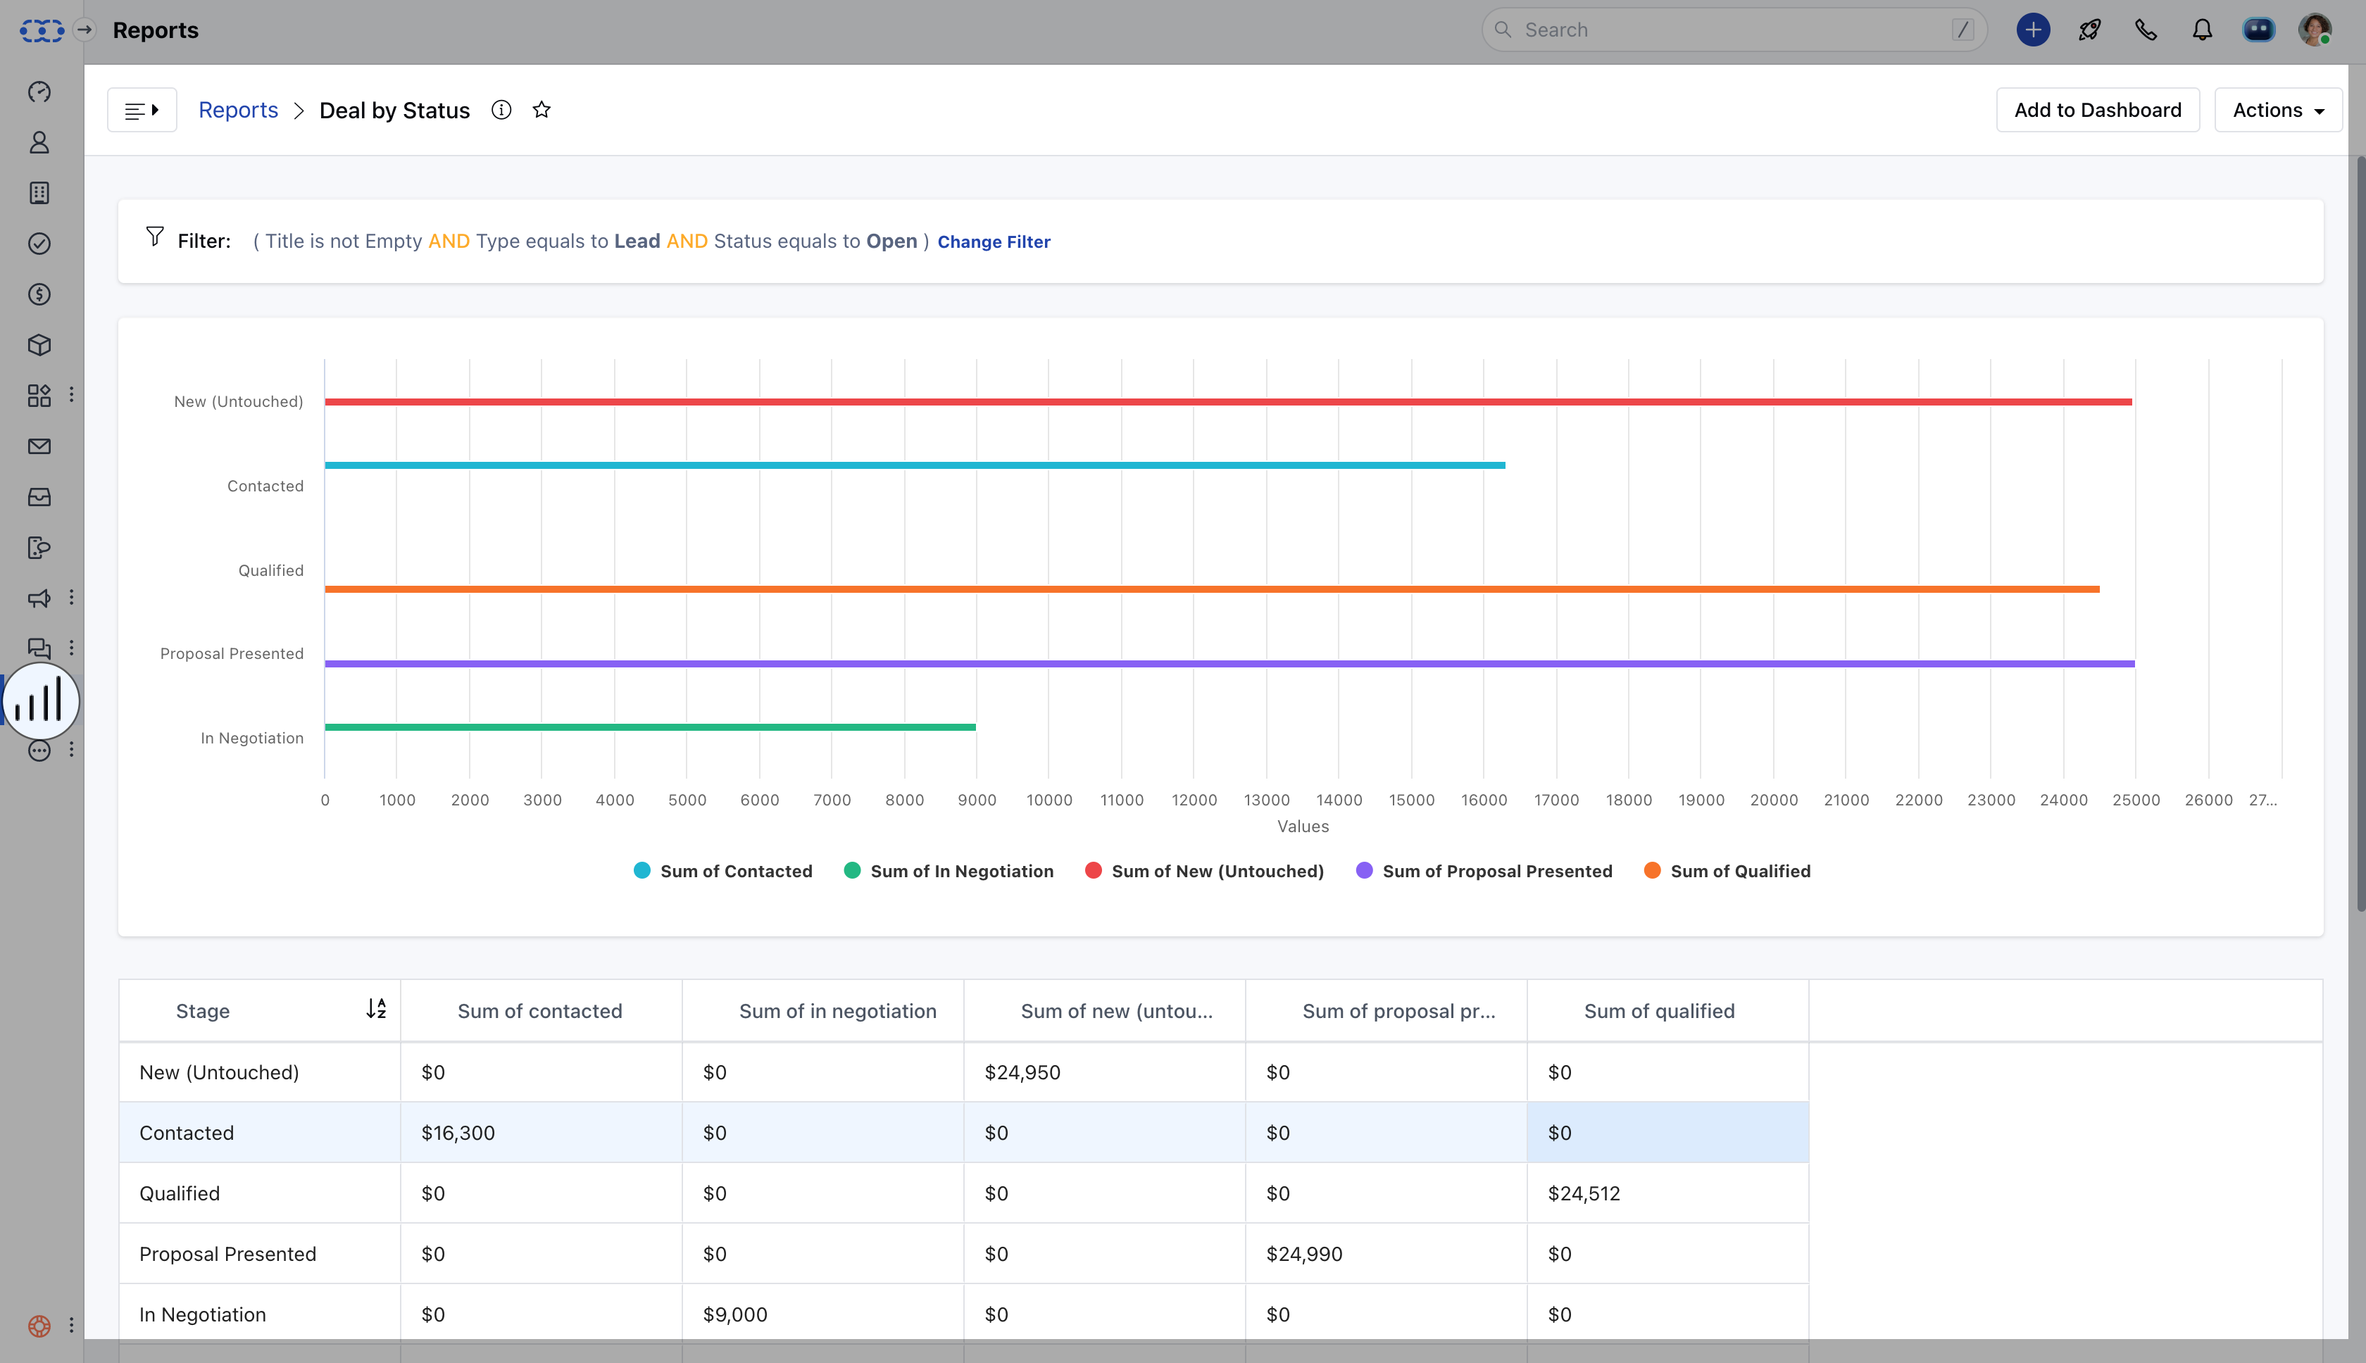Open the phone dialer icon
The width and height of the screenshot is (2366, 1363).
tap(2146, 30)
